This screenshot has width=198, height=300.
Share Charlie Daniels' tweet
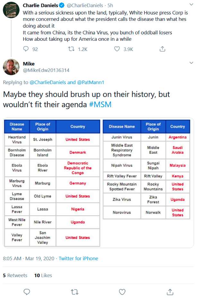162,49
